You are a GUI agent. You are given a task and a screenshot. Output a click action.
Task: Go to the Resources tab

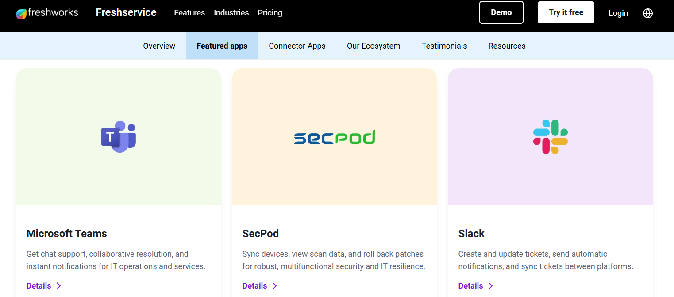[507, 46]
